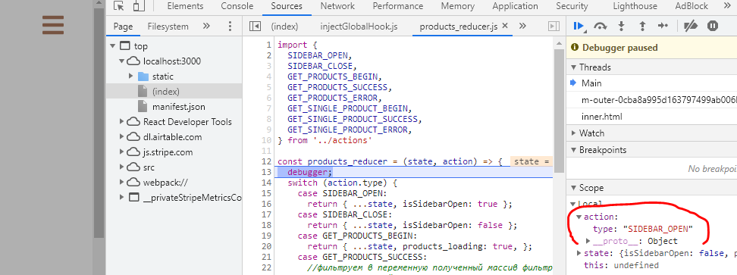Expand the __proto__ Object entry
737x275 pixels.
click(x=588, y=241)
